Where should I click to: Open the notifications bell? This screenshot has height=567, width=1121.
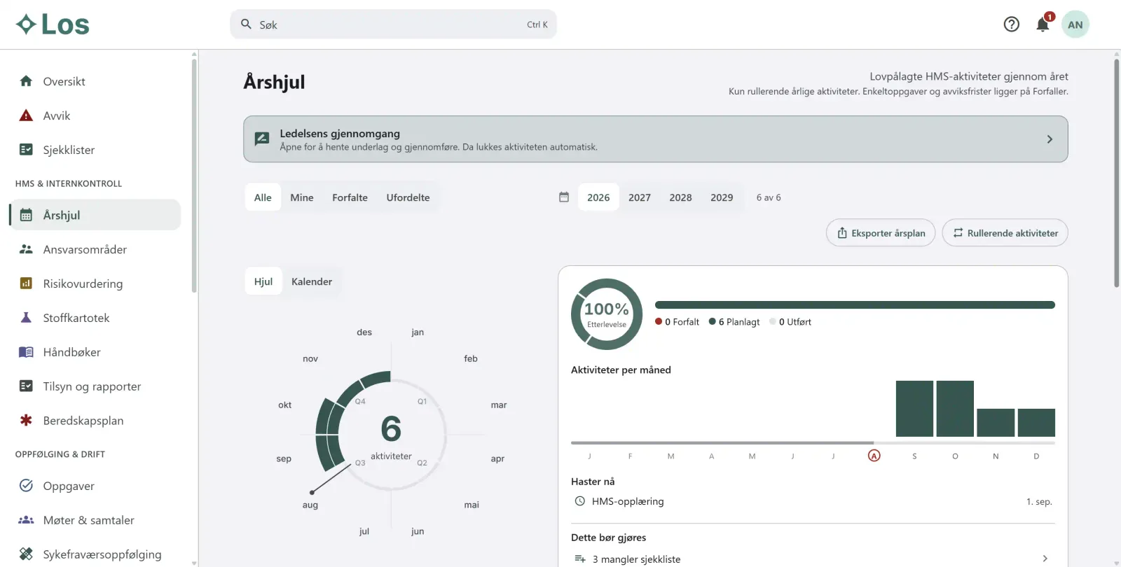click(1043, 24)
